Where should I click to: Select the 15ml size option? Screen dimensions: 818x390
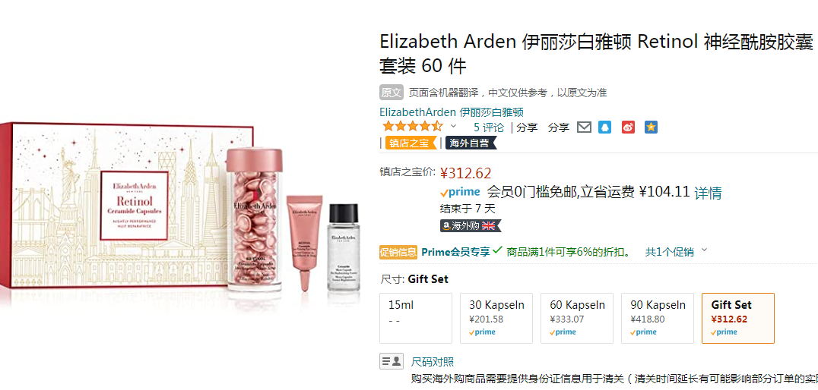point(416,318)
